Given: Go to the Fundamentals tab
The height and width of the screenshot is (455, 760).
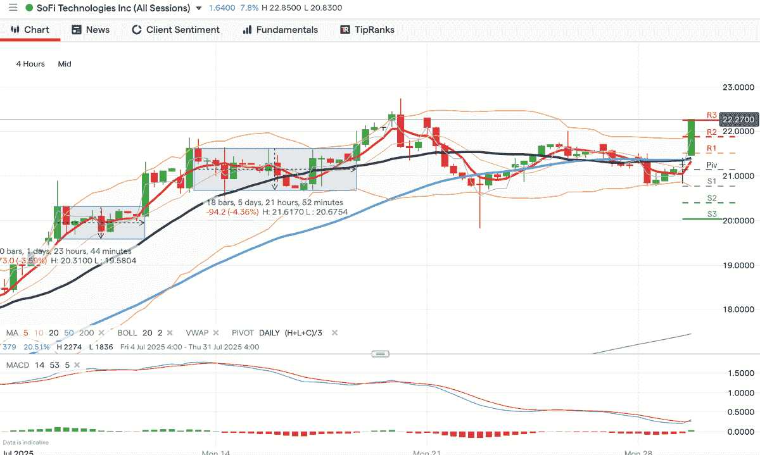Looking at the screenshot, I should pyautogui.click(x=280, y=30).
